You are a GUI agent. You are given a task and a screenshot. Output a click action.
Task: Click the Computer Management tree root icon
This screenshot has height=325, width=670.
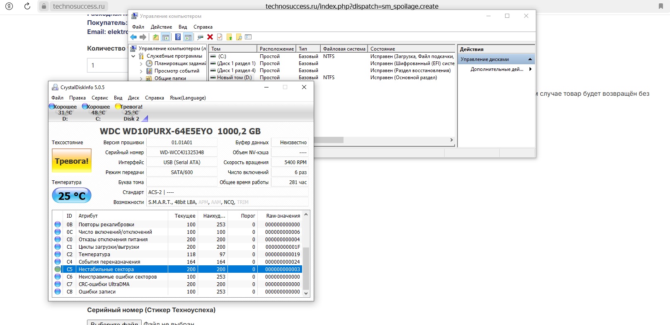133,49
